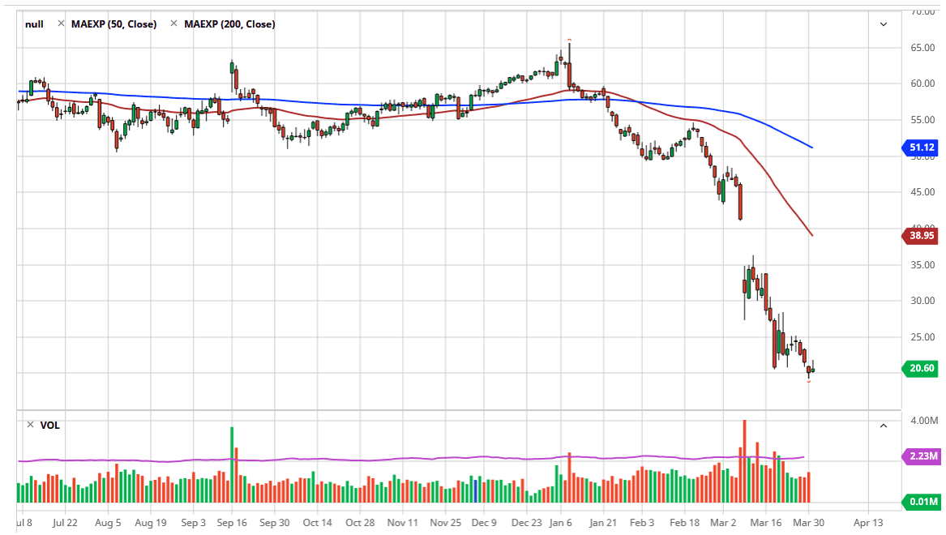Click the MAEXP (200, Close) label

point(229,24)
